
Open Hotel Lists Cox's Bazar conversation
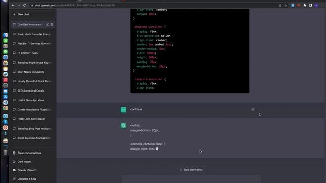(33, 119)
